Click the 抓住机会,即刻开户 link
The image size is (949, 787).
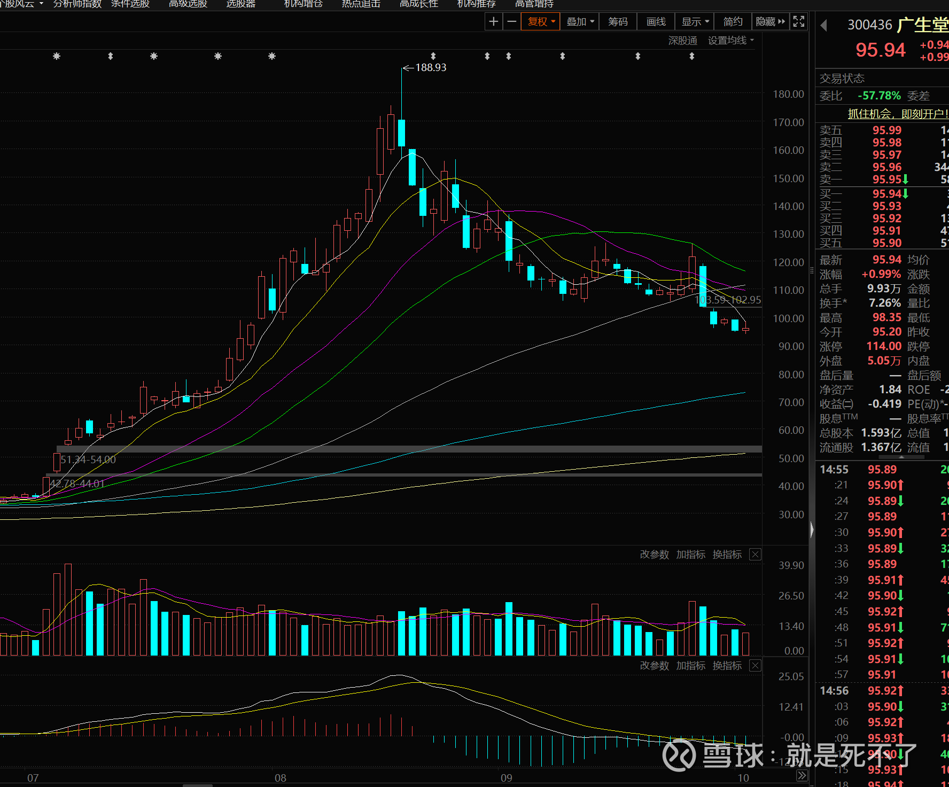pyautogui.click(x=898, y=114)
